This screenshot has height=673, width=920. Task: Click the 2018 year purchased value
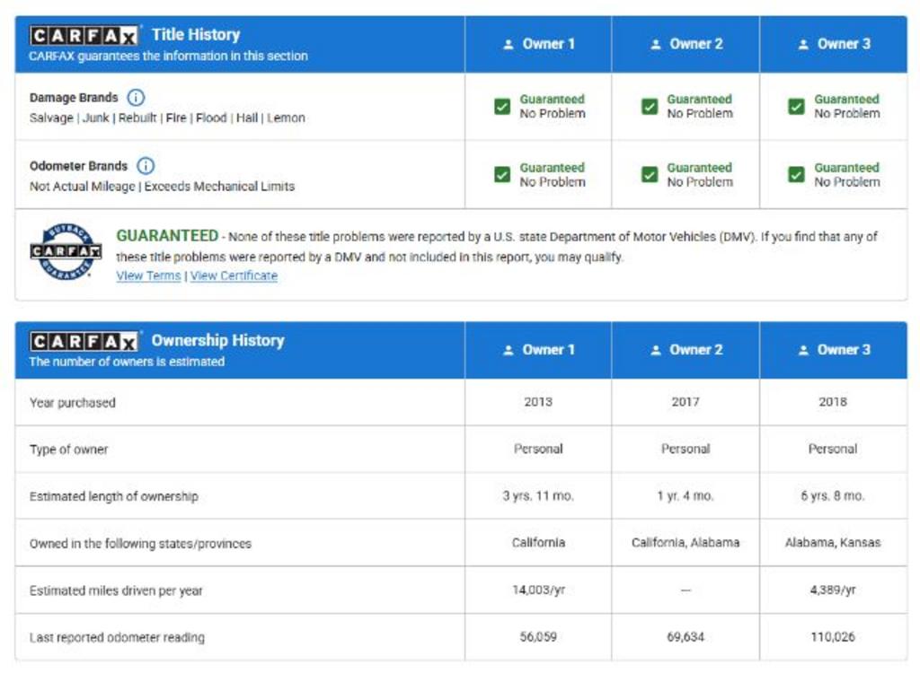tap(833, 402)
